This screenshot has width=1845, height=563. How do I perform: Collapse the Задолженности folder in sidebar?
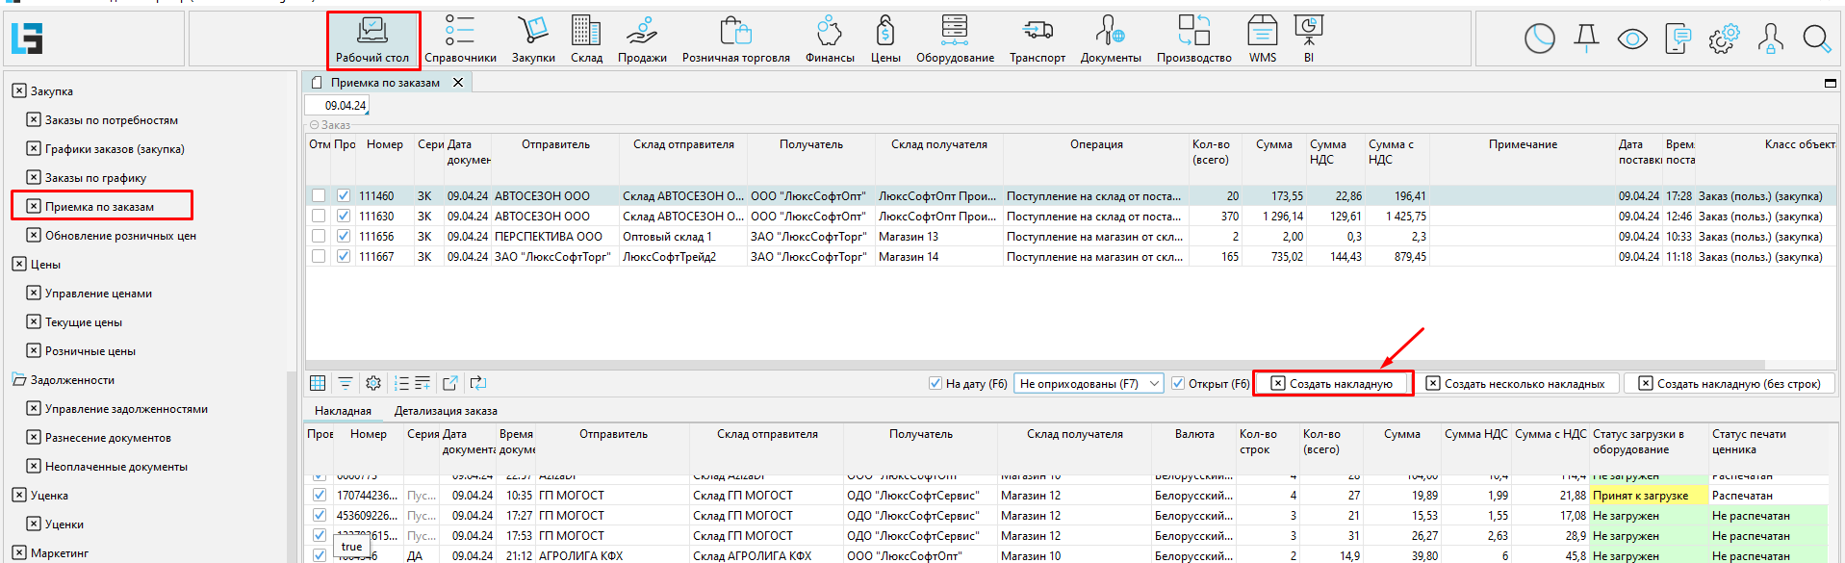coord(19,380)
